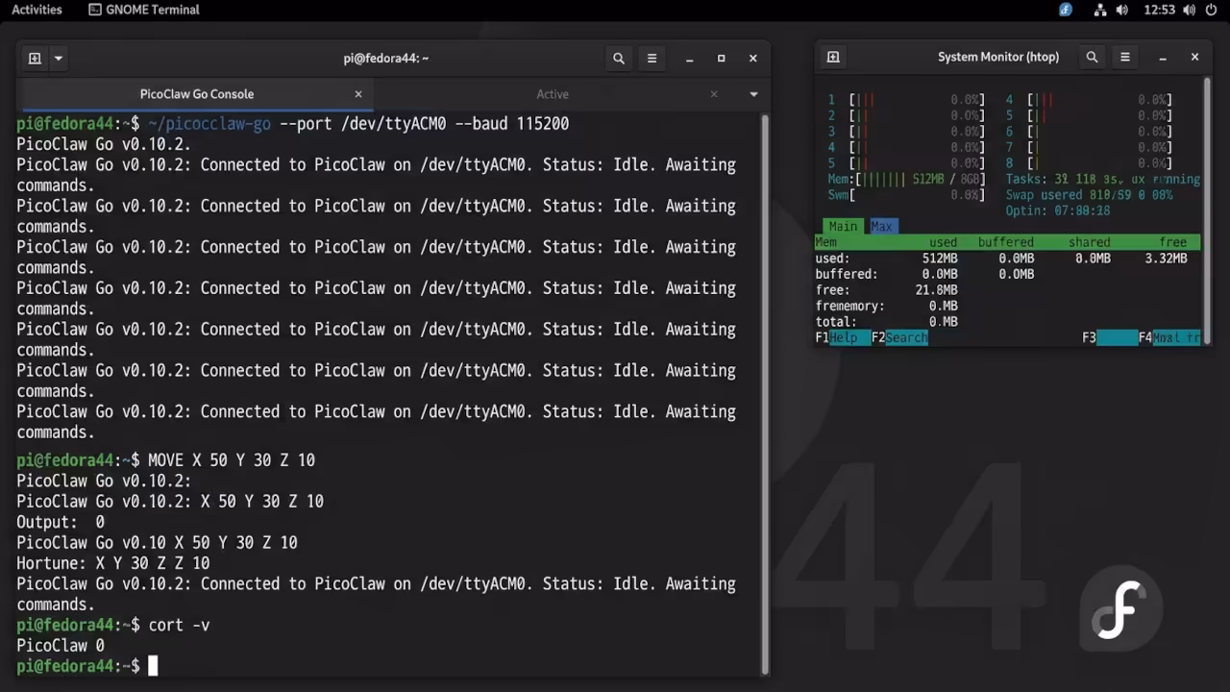The image size is (1230, 692).
Task: Open the GNOME Terminal app menu
Action: point(144,10)
